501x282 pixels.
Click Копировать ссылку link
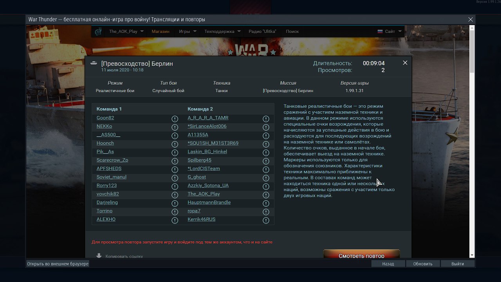[124, 257]
